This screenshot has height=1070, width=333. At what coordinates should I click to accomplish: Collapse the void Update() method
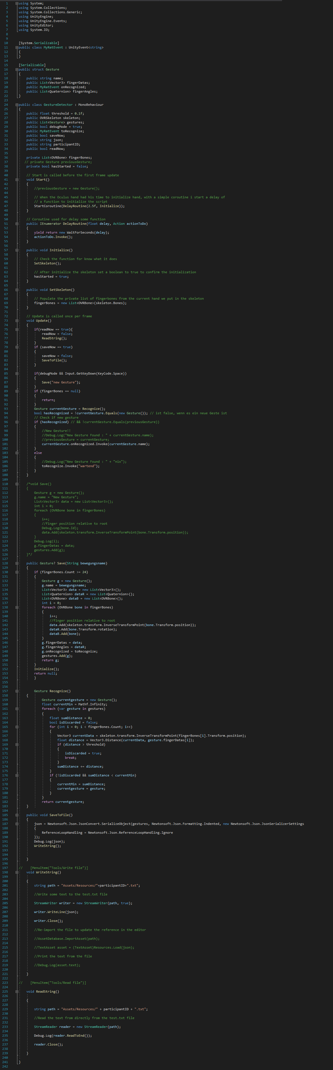point(17,321)
